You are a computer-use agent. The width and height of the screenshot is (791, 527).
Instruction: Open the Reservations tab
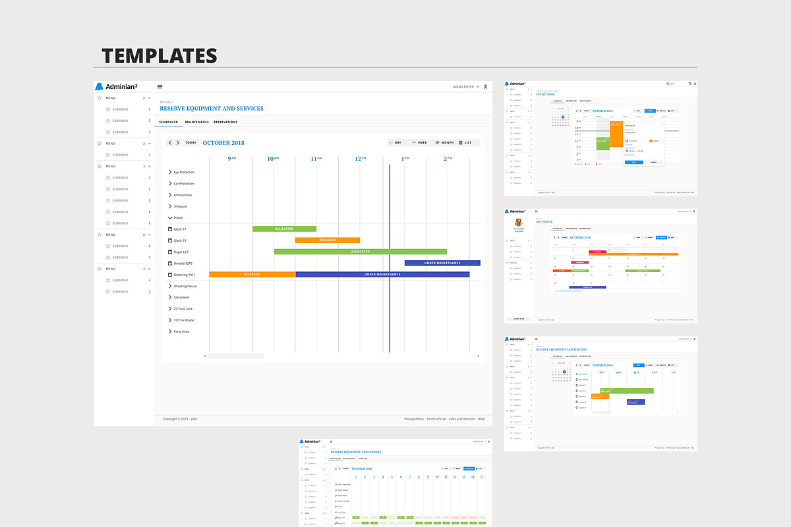225,123
